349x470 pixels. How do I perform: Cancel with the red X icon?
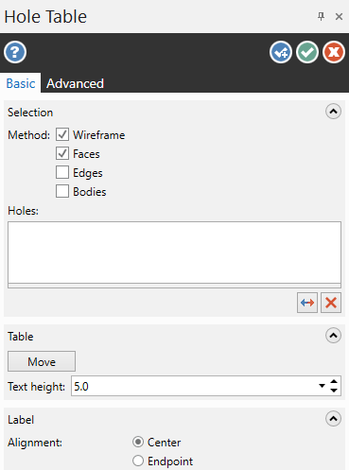coord(334,52)
